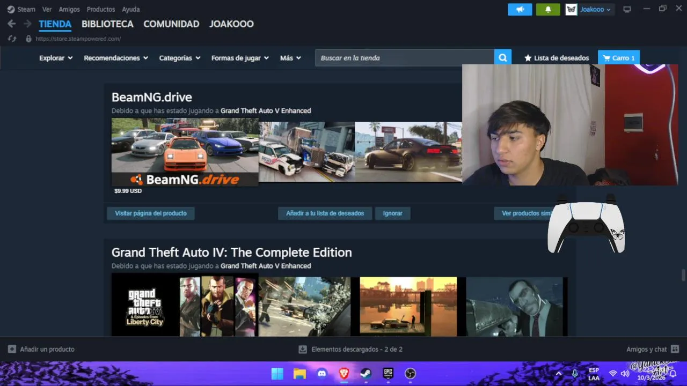The width and height of the screenshot is (687, 386).
Task: Click the Ignorar button
Action: [393, 213]
